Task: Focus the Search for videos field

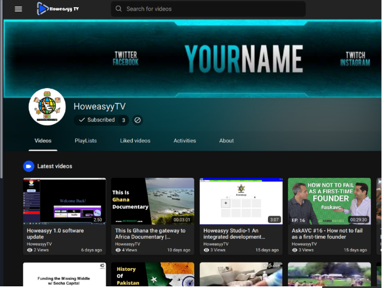Action: (x=208, y=9)
